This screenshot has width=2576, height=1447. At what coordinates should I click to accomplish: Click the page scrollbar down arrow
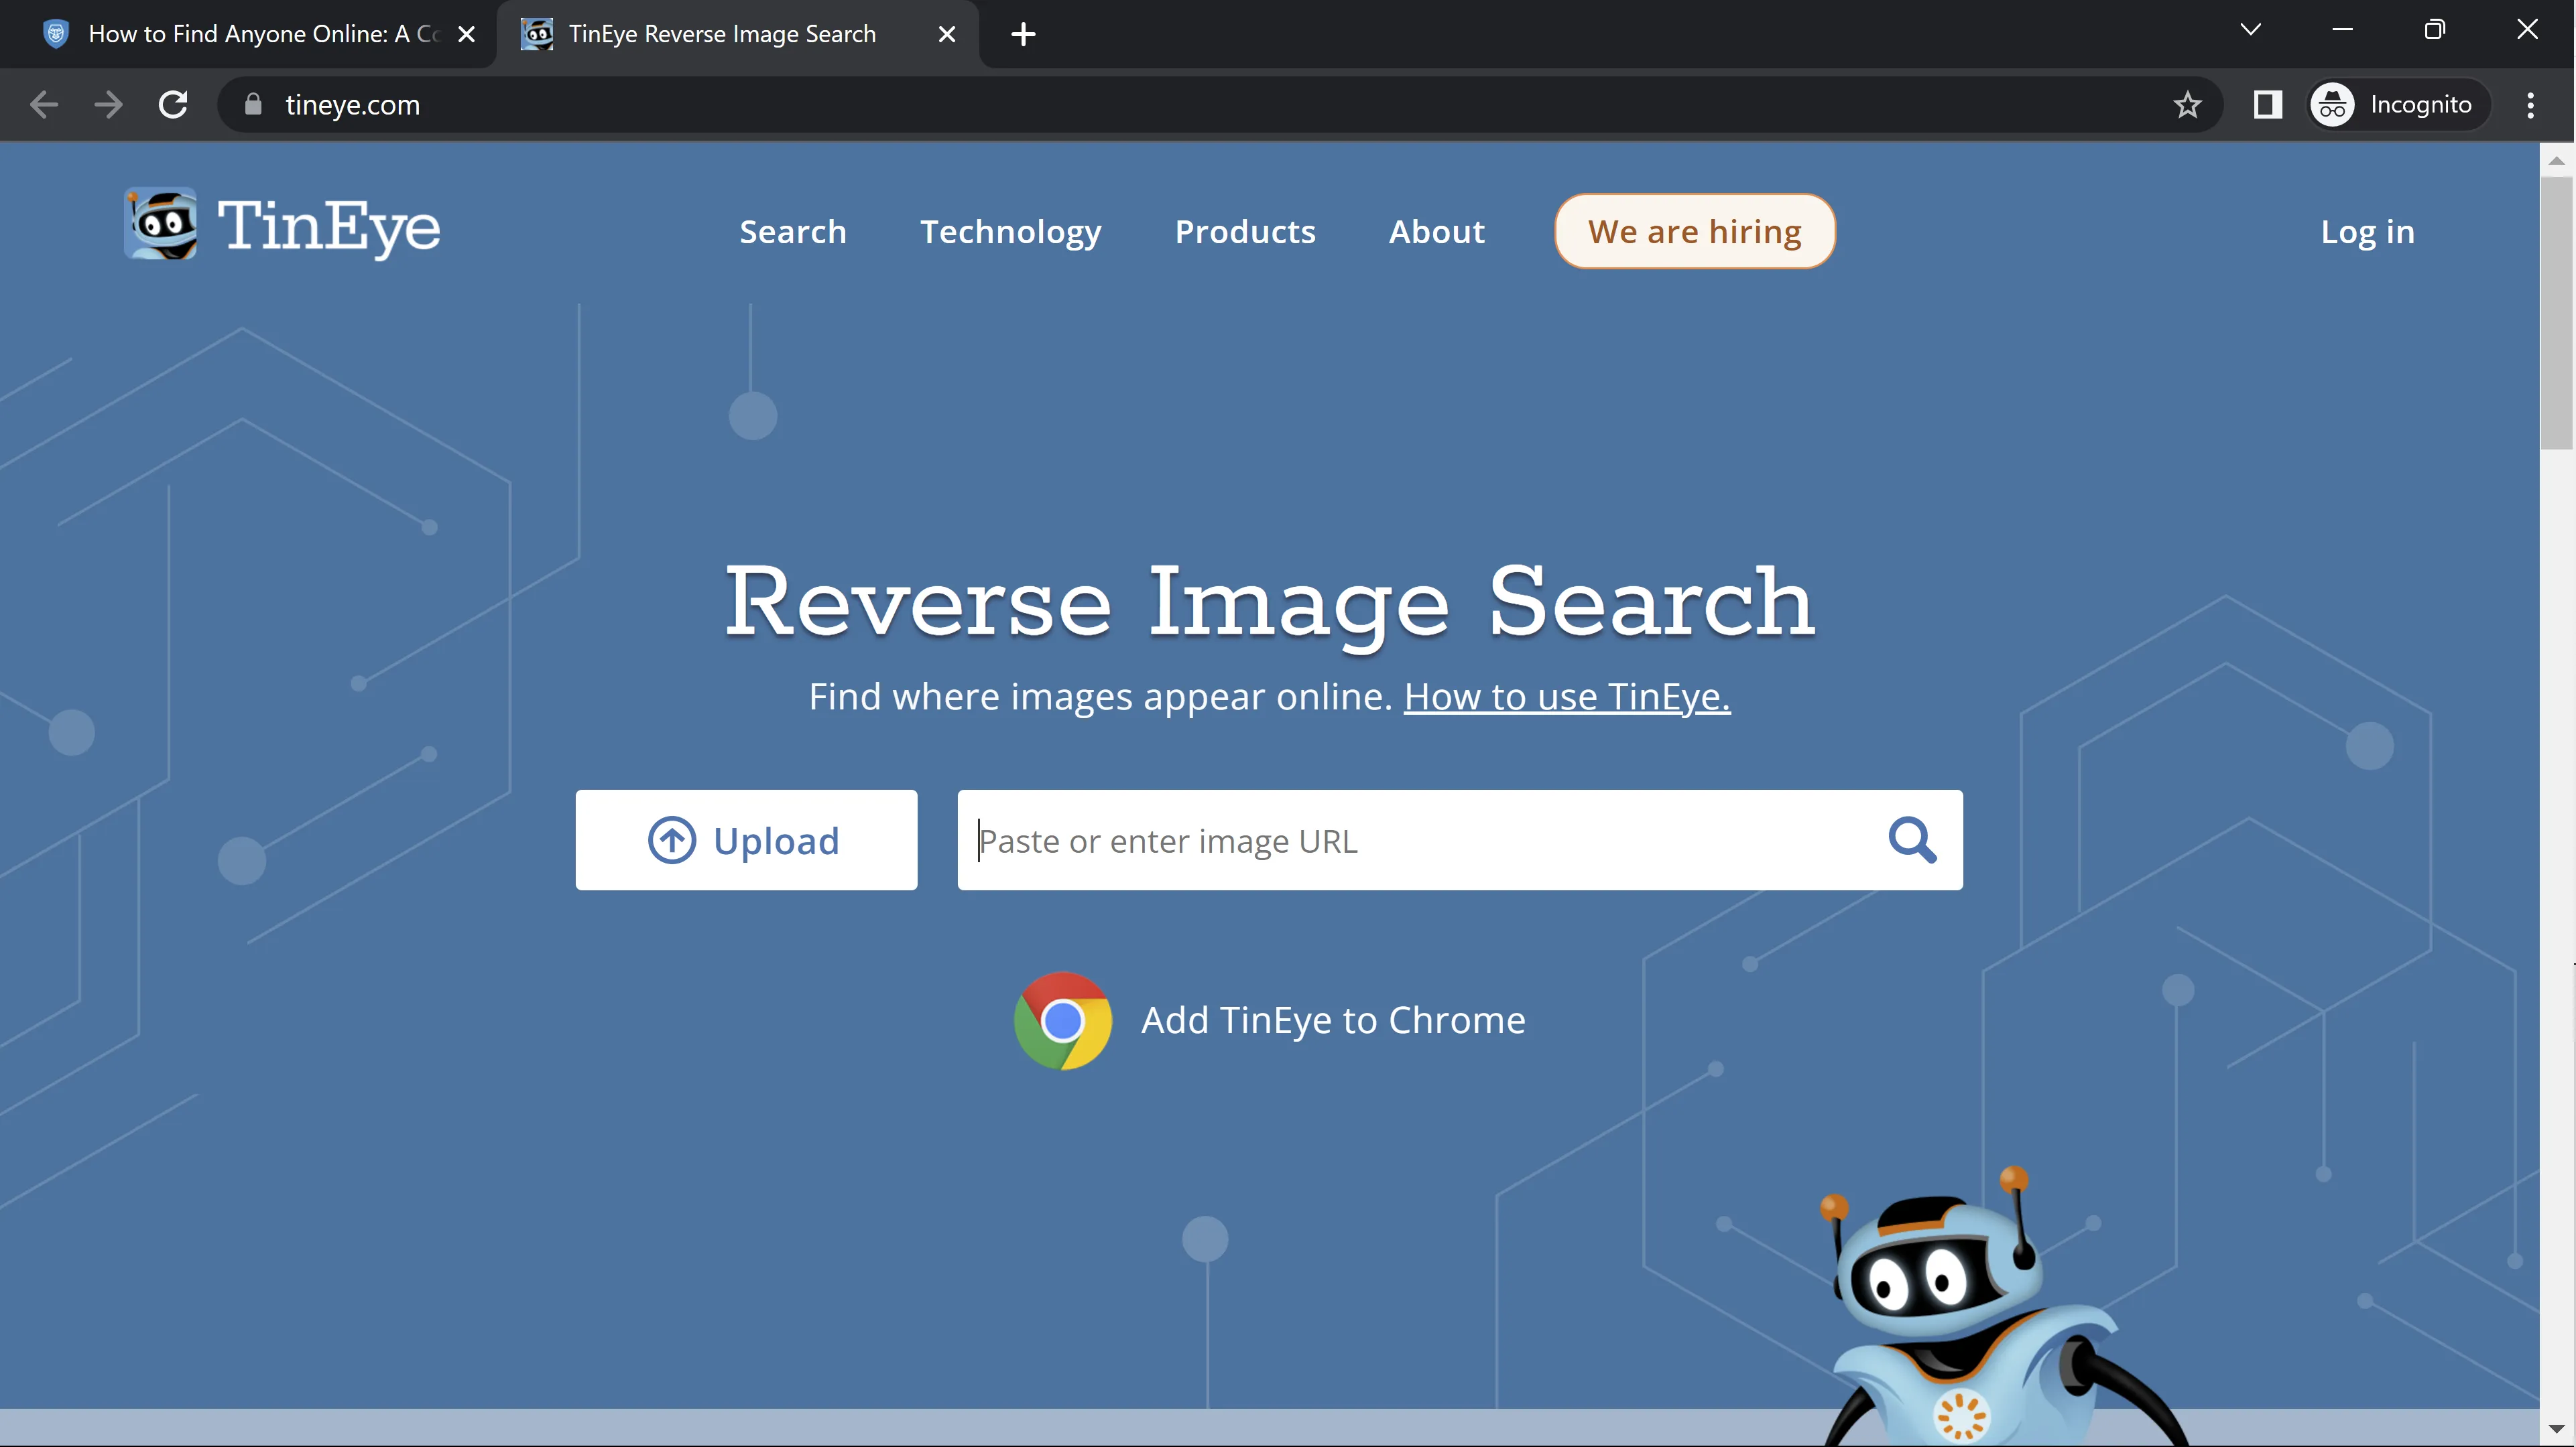click(2556, 1429)
